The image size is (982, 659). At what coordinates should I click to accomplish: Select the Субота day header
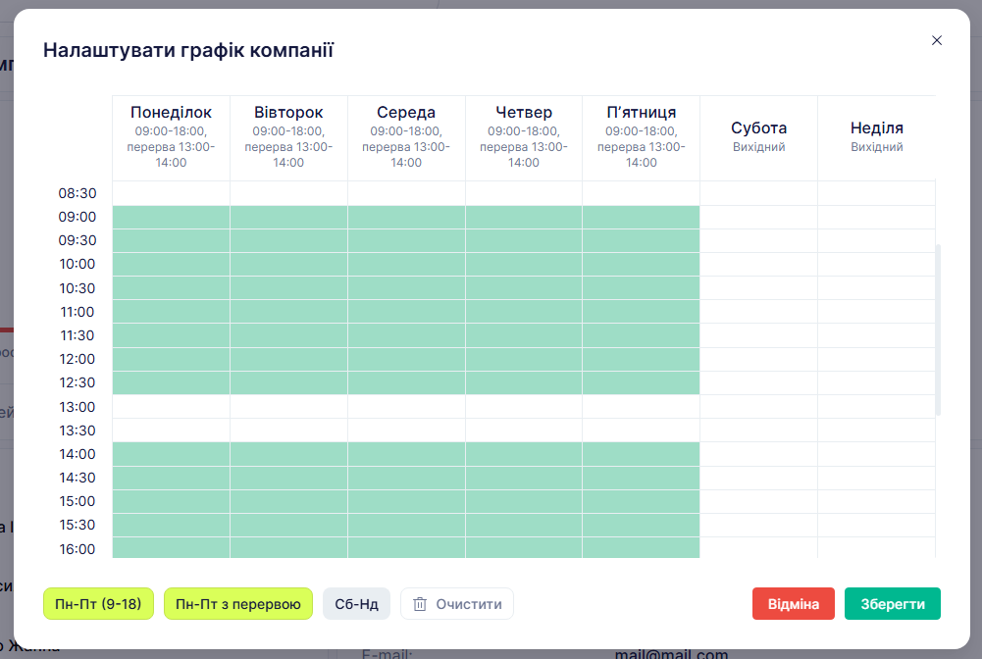758,128
